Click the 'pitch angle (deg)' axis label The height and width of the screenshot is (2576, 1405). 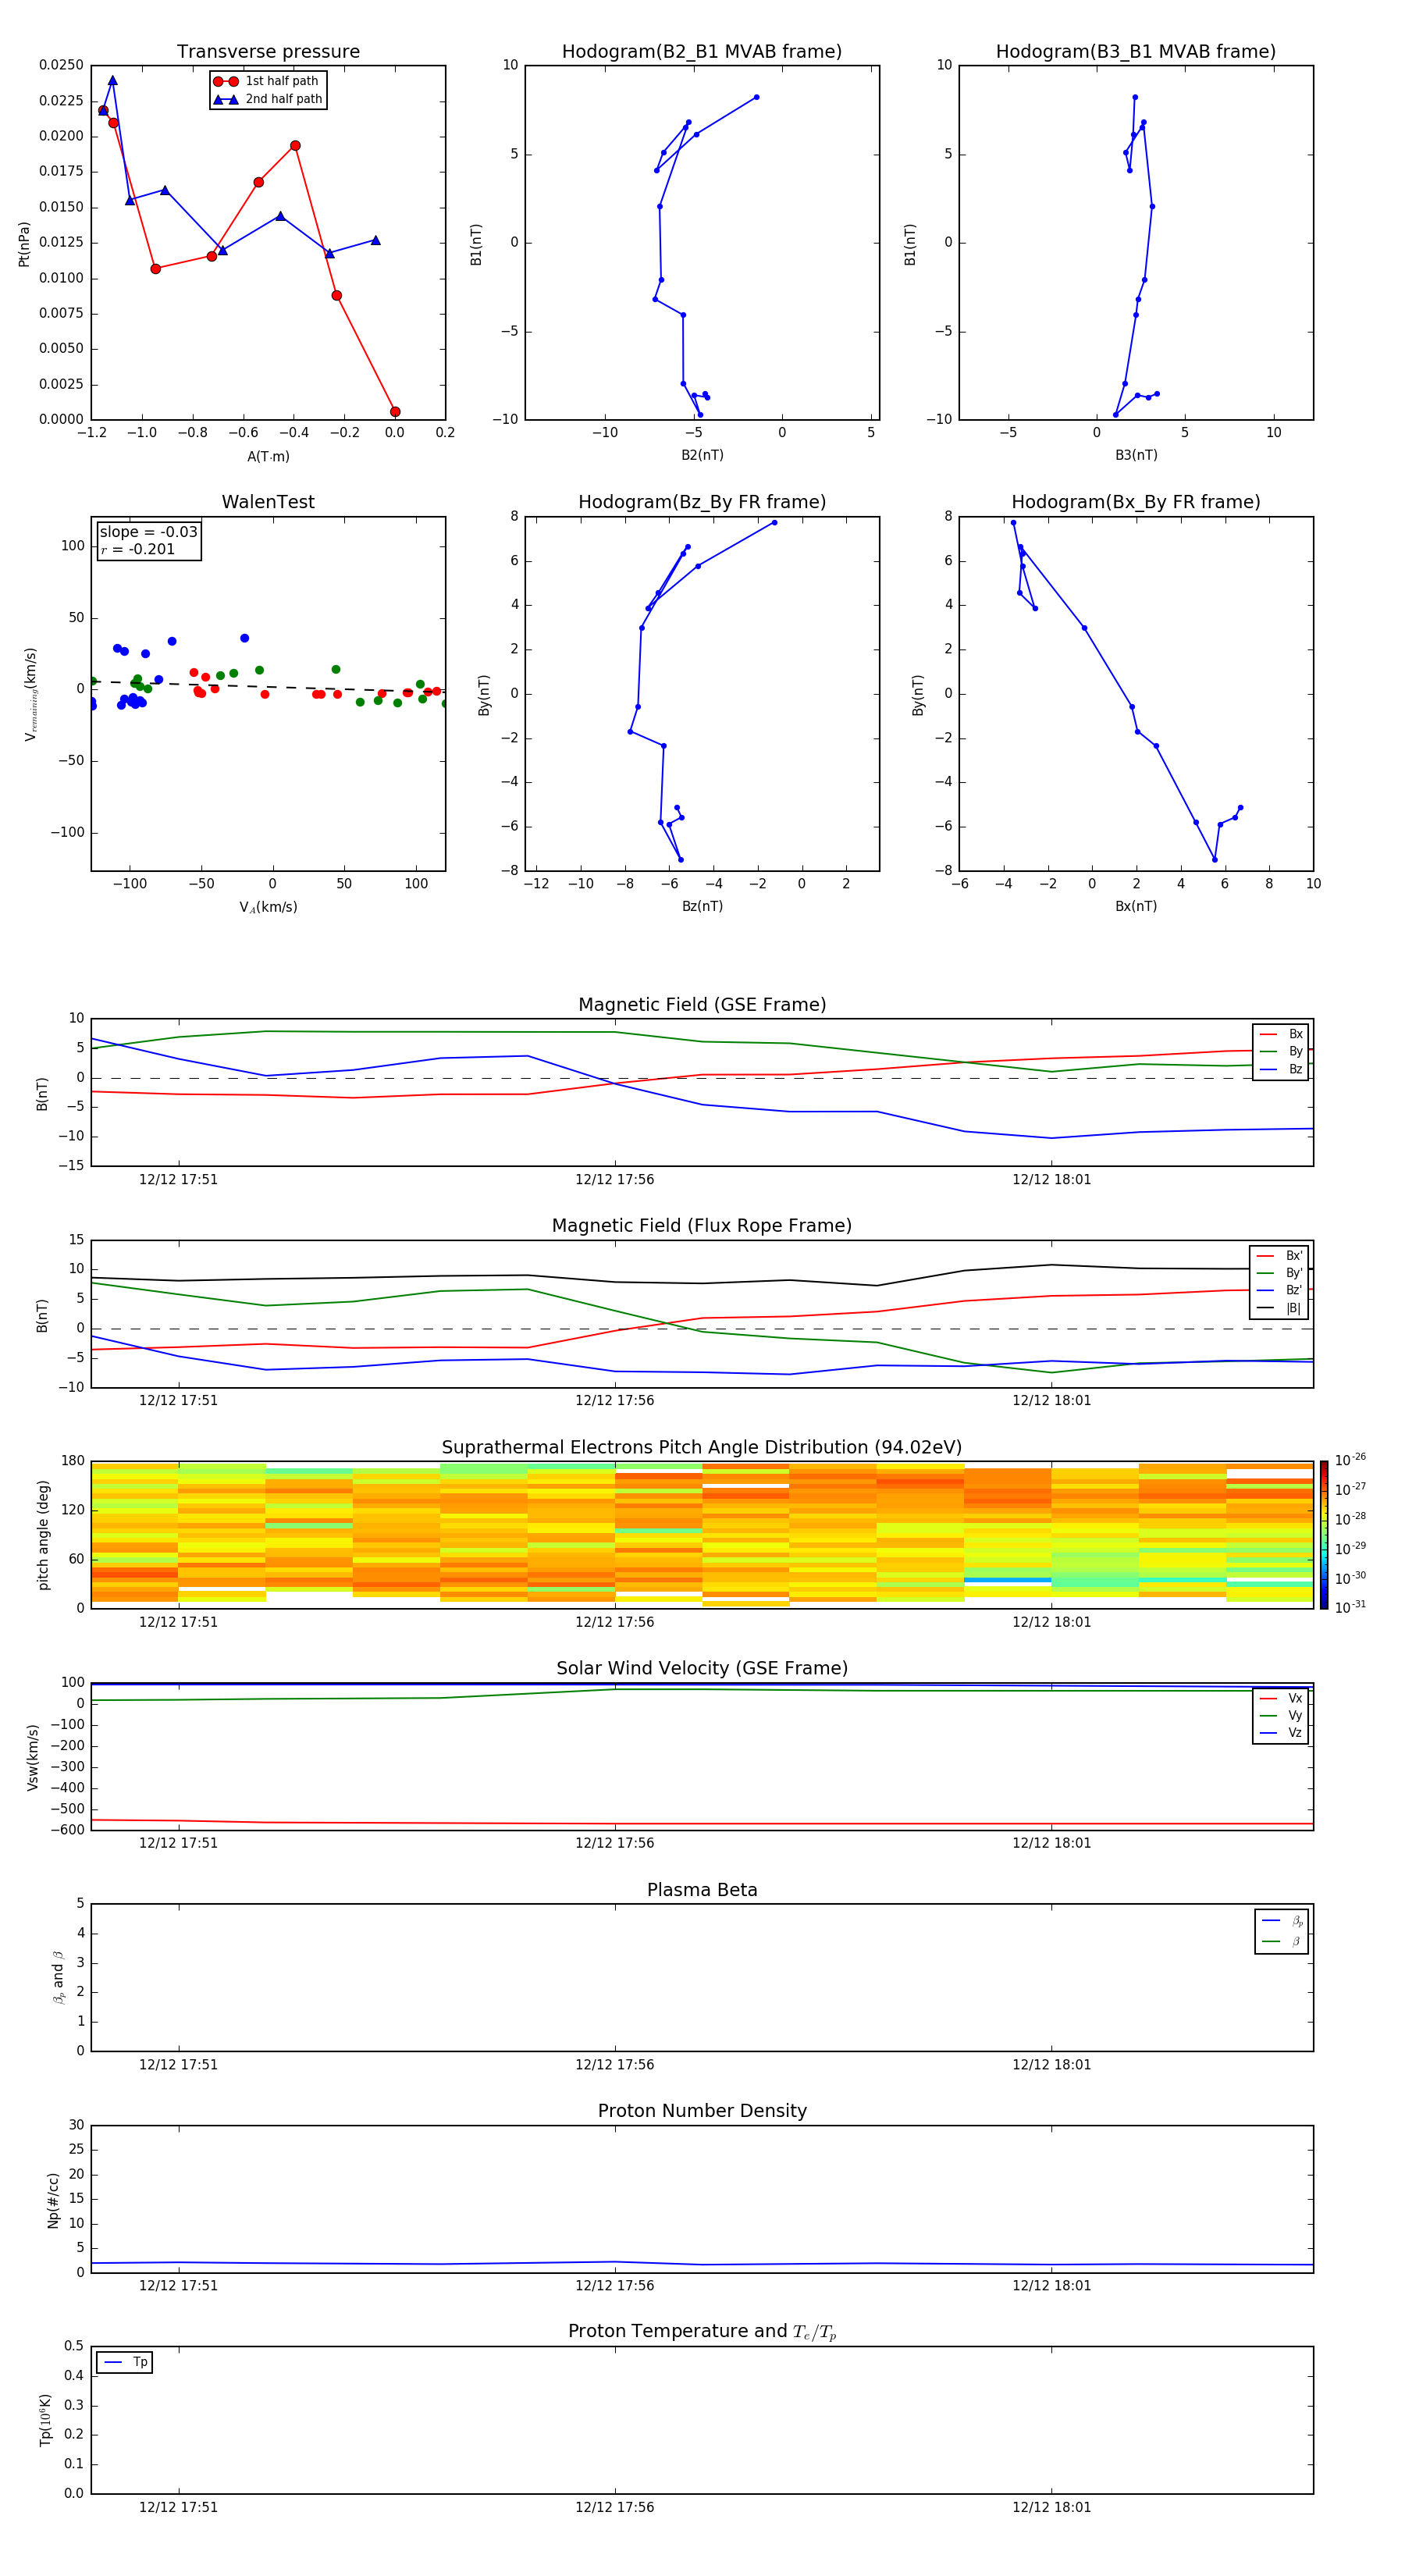(43, 1534)
